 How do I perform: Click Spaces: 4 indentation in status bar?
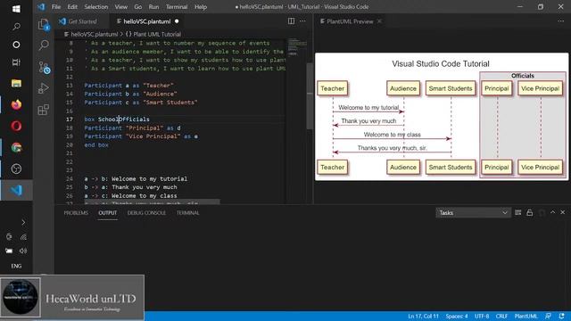456,316
